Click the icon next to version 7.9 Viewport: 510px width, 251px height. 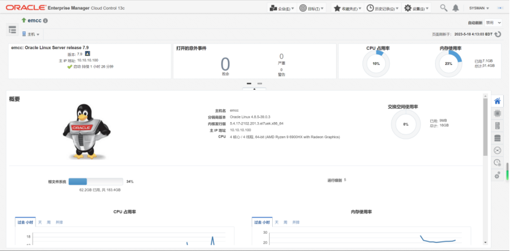pyautogui.click(x=87, y=53)
